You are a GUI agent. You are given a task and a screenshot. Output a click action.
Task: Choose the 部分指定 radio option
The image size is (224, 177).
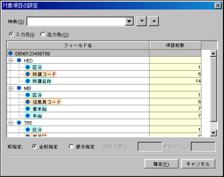(71, 147)
